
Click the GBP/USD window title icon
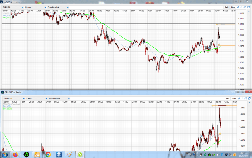pyautogui.click(x=2, y=92)
